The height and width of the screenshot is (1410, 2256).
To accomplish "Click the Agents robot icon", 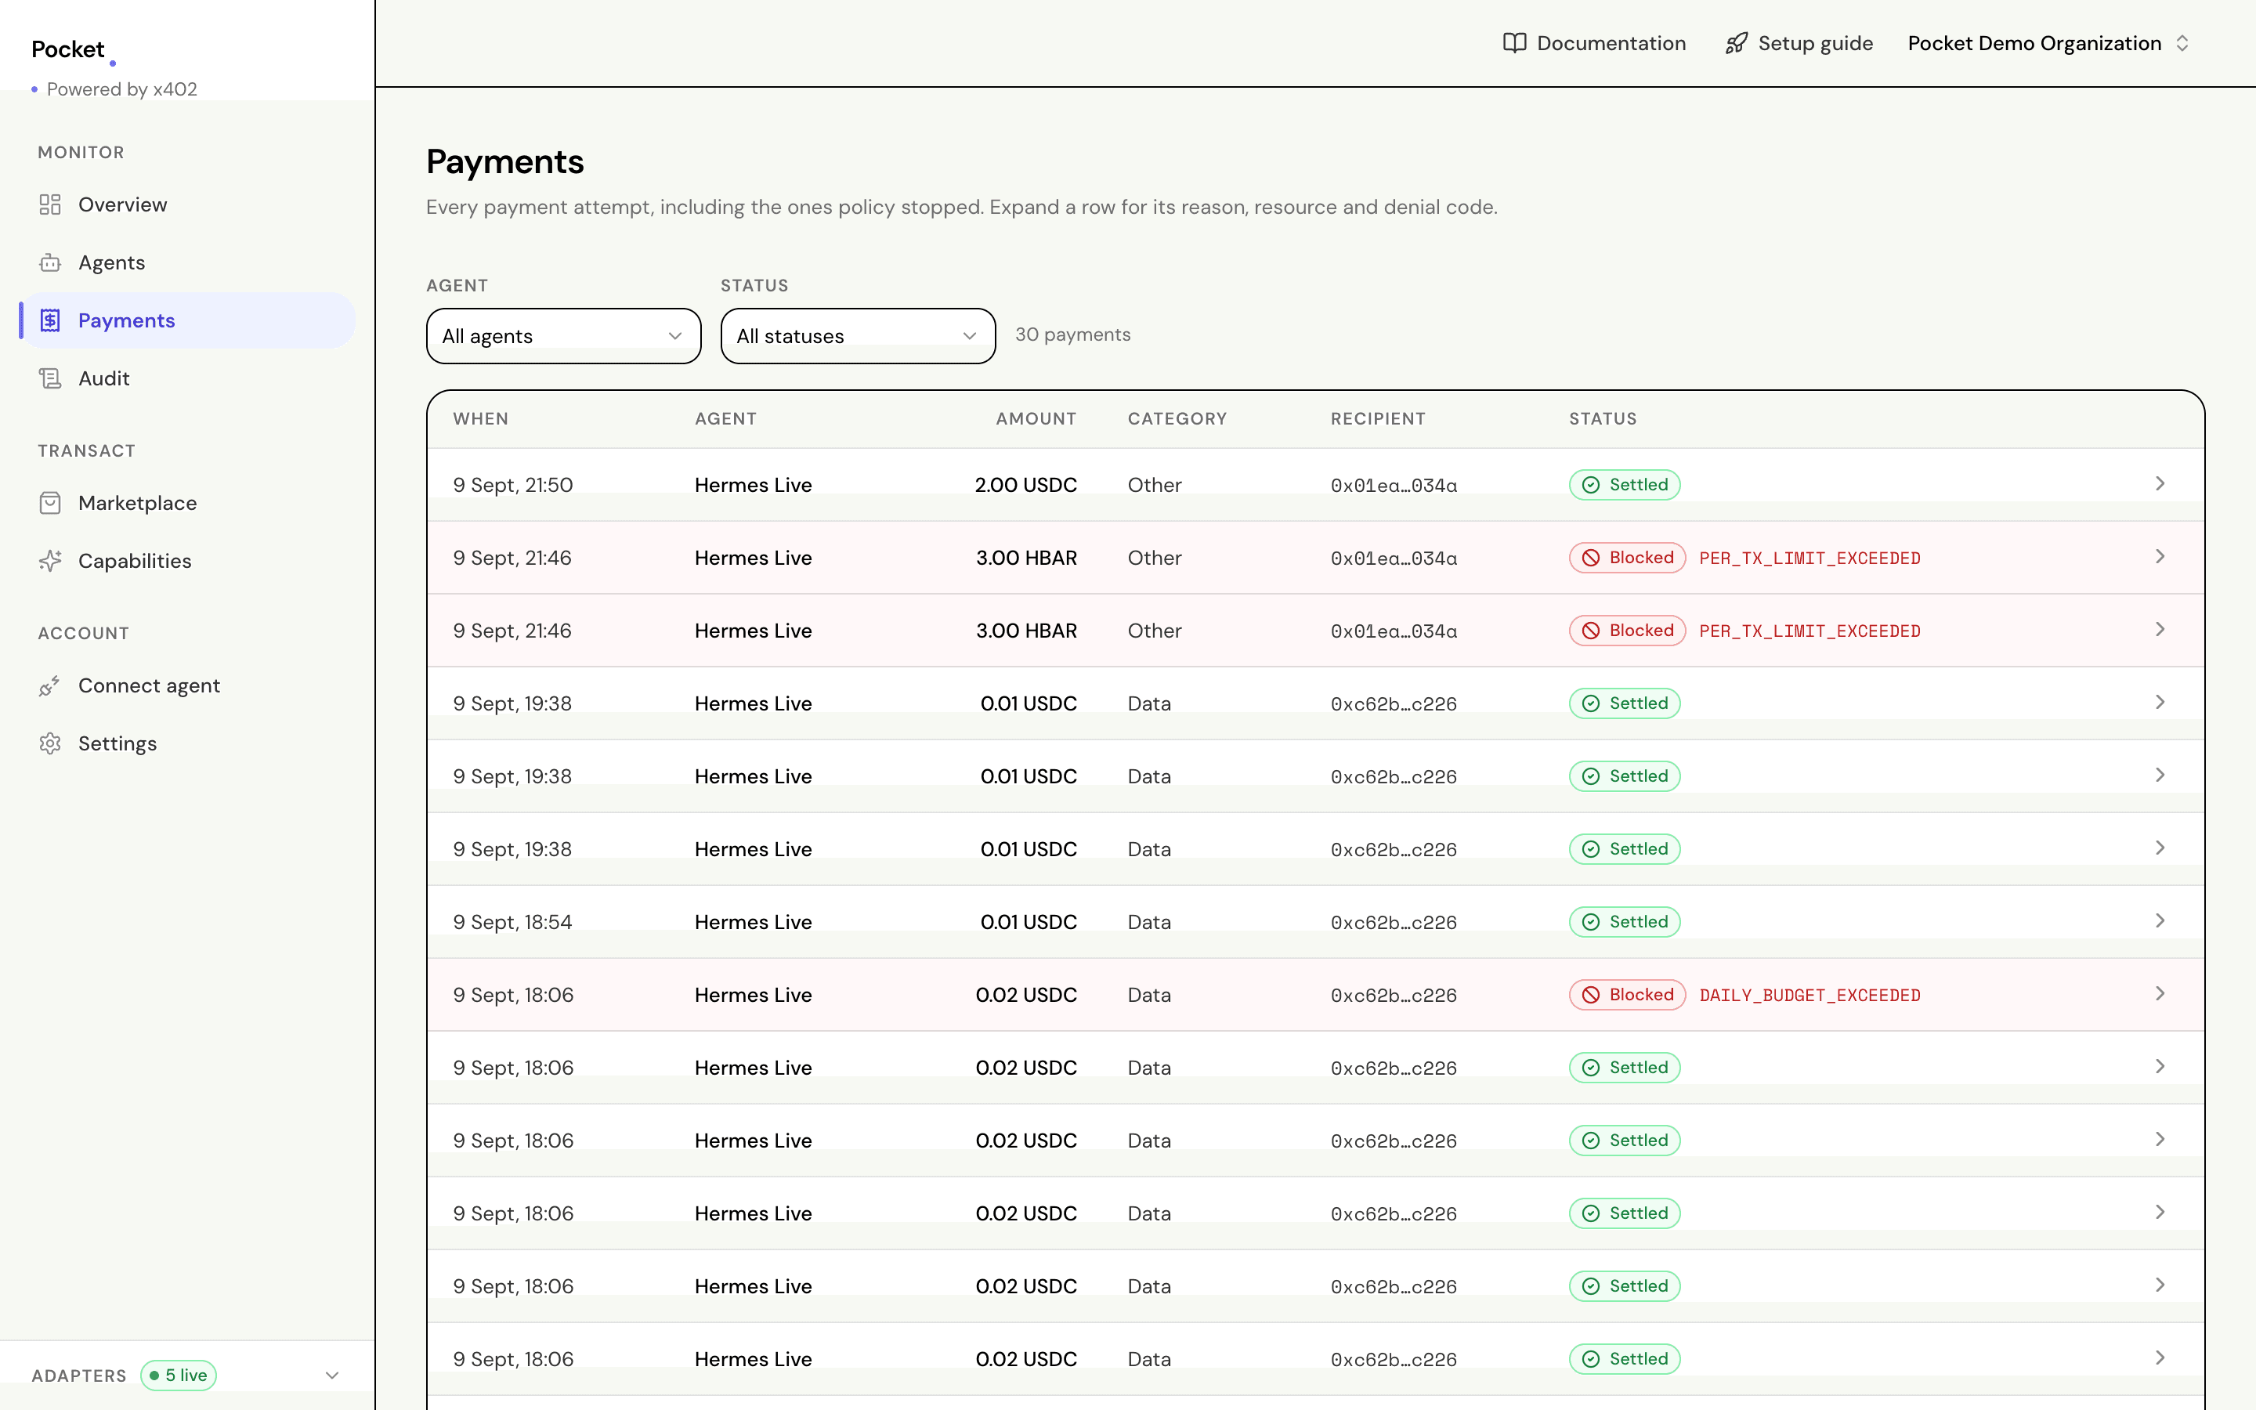I will click(50, 262).
